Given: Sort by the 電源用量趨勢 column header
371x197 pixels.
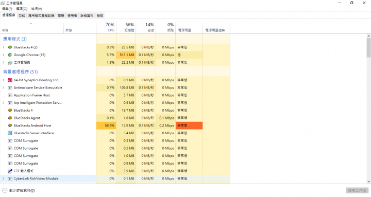Looking at the screenshot, I should pyautogui.click(x=216, y=27).
